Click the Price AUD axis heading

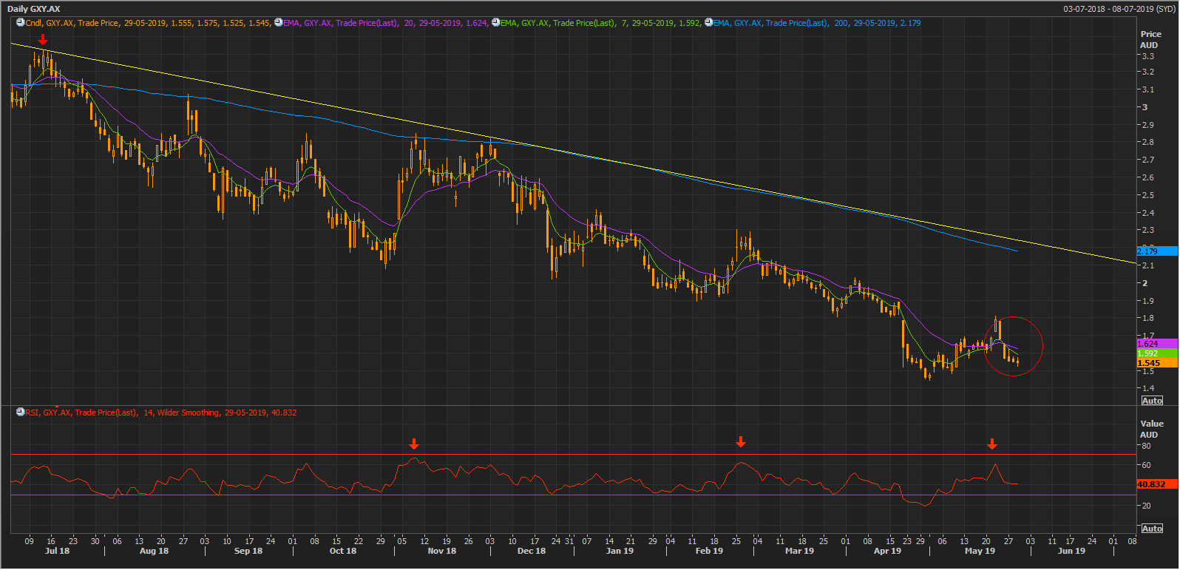tap(1150, 39)
